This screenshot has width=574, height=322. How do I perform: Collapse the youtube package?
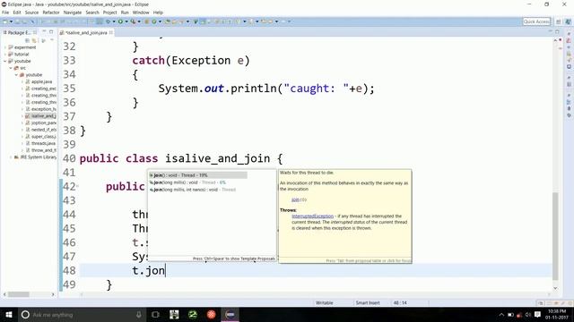(16, 75)
